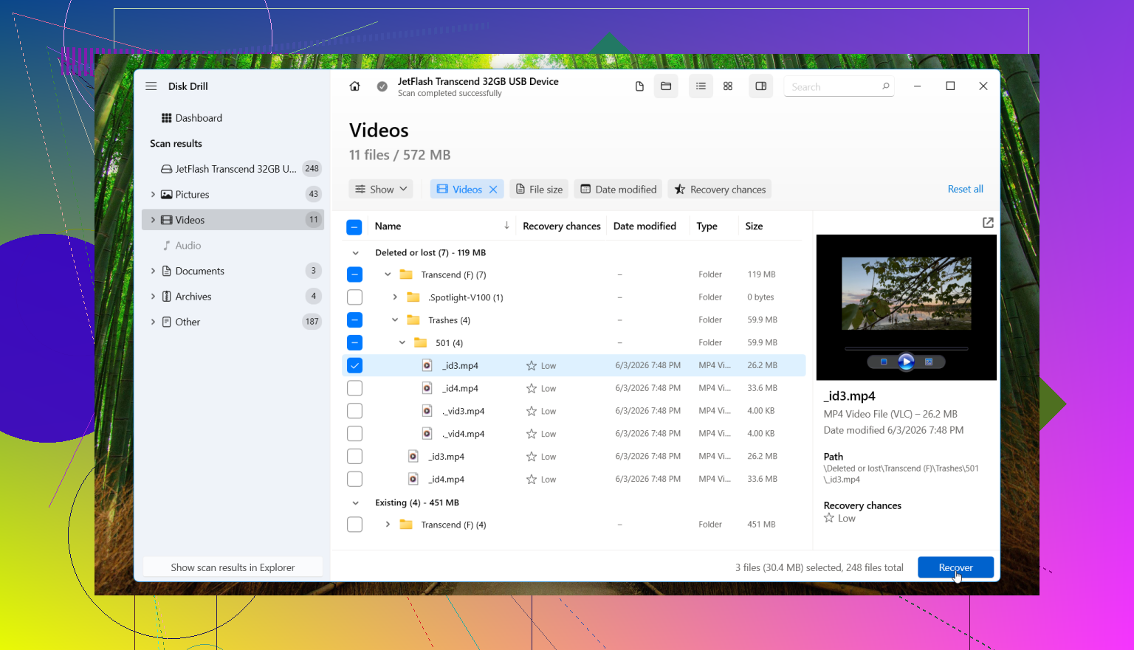The height and width of the screenshot is (650, 1134).
Task: Expand the Documents category in sidebar
Action: tap(153, 271)
